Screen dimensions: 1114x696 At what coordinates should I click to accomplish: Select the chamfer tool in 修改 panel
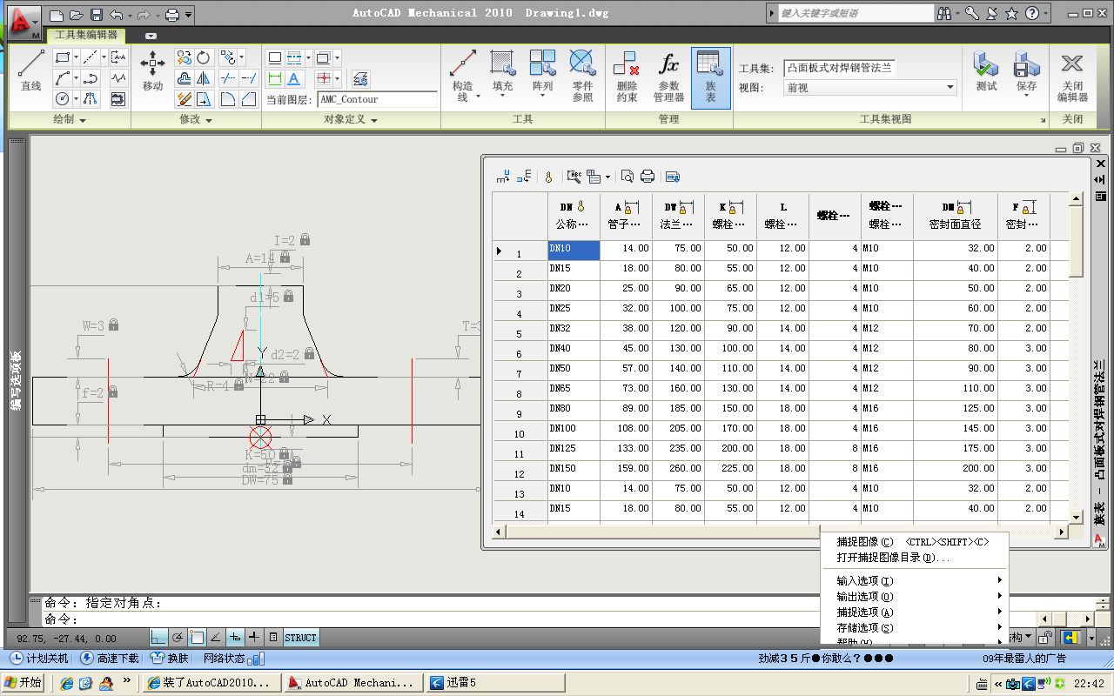248,99
